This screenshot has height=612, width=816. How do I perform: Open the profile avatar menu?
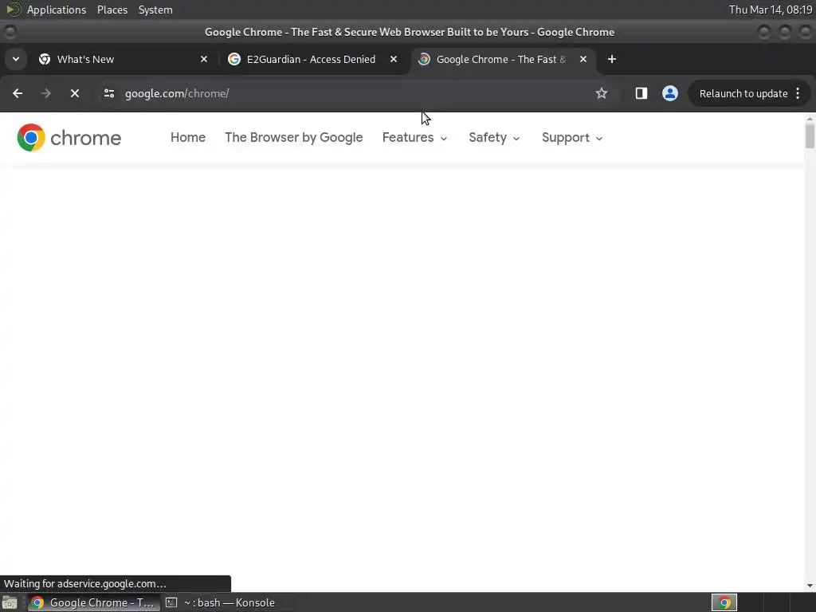pos(669,94)
